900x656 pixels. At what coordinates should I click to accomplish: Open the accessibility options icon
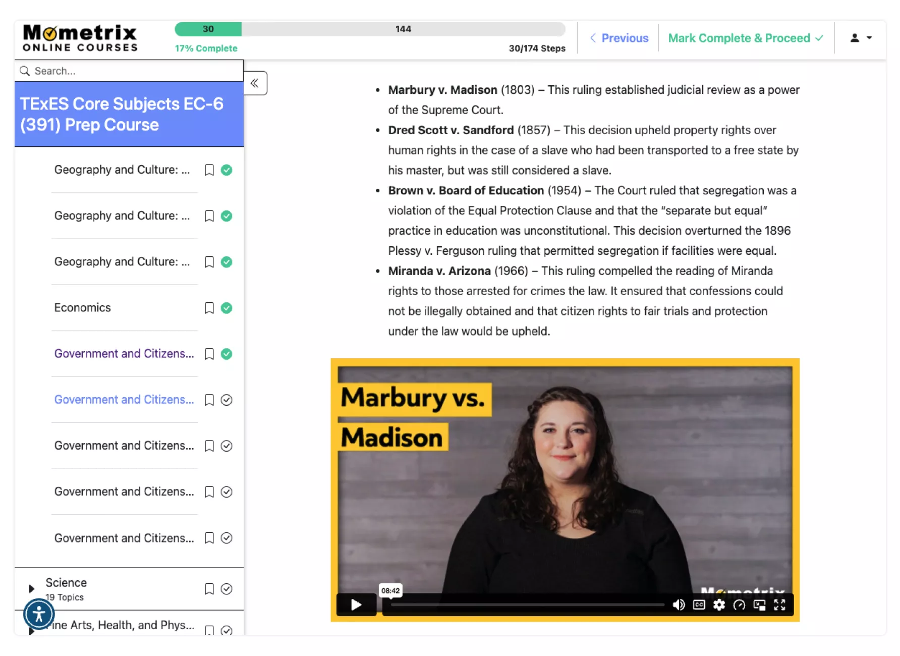click(x=39, y=614)
